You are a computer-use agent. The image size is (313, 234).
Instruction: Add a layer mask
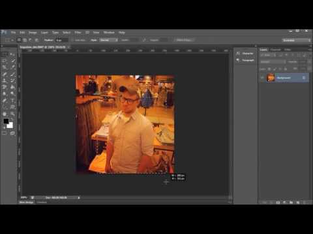pos(278,202)
